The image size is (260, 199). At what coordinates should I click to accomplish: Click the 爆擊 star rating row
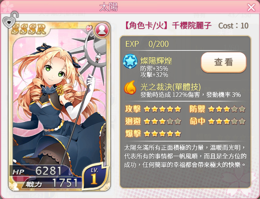click(x=153, y=133)
